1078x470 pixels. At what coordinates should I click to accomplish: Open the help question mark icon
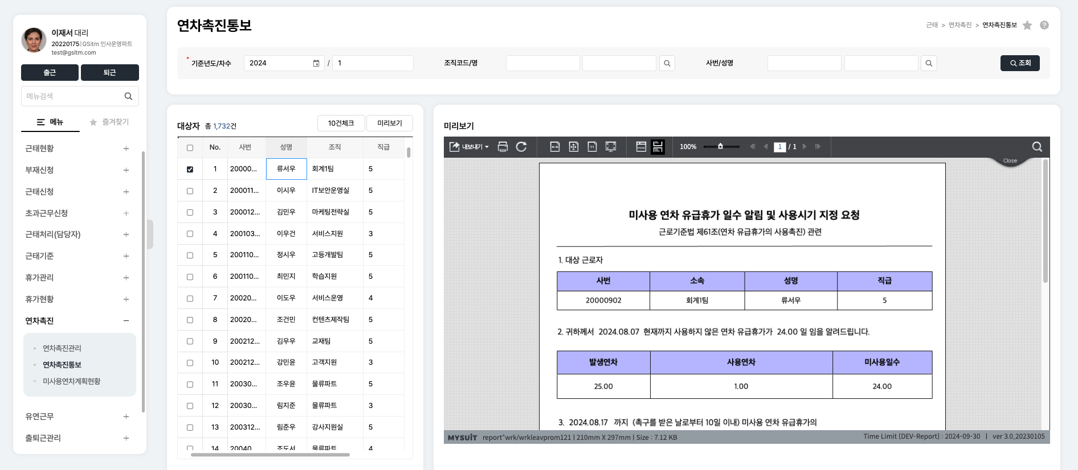coord(1044,25)
